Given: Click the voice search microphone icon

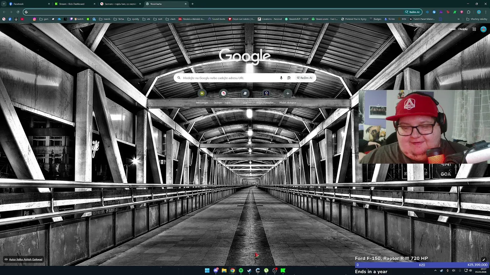Looking at the screenshot, I should click(281, 78).
